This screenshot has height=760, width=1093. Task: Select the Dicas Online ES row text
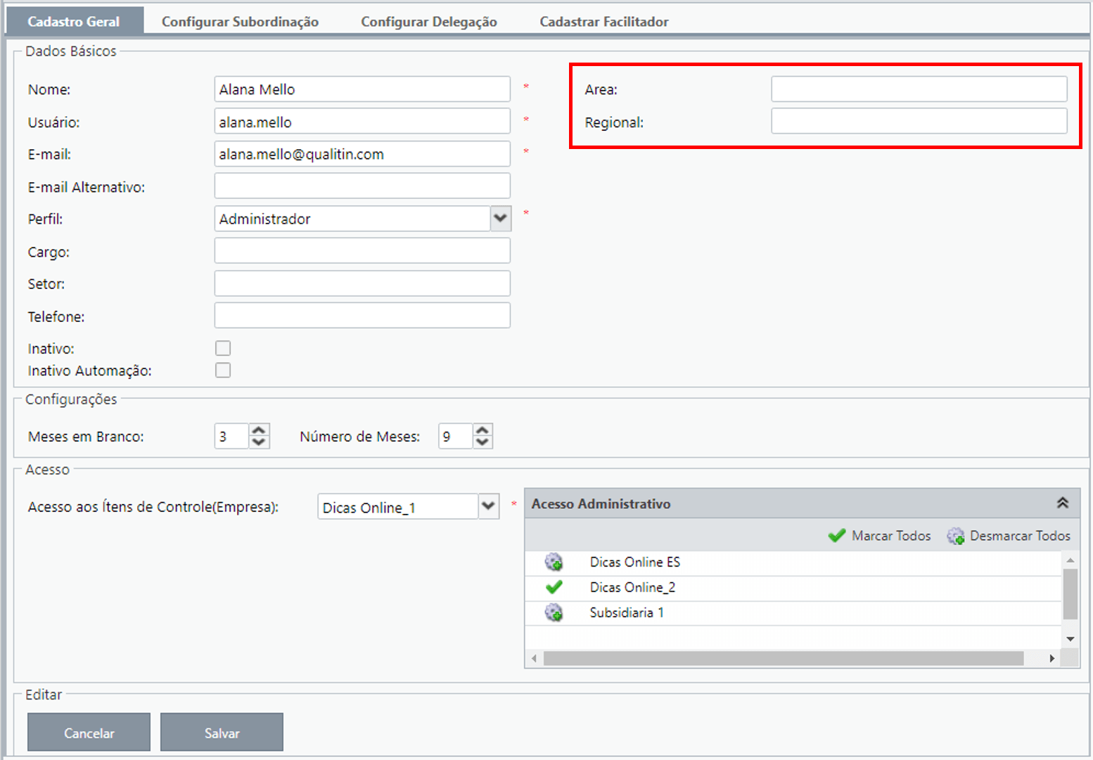[635, 562]
